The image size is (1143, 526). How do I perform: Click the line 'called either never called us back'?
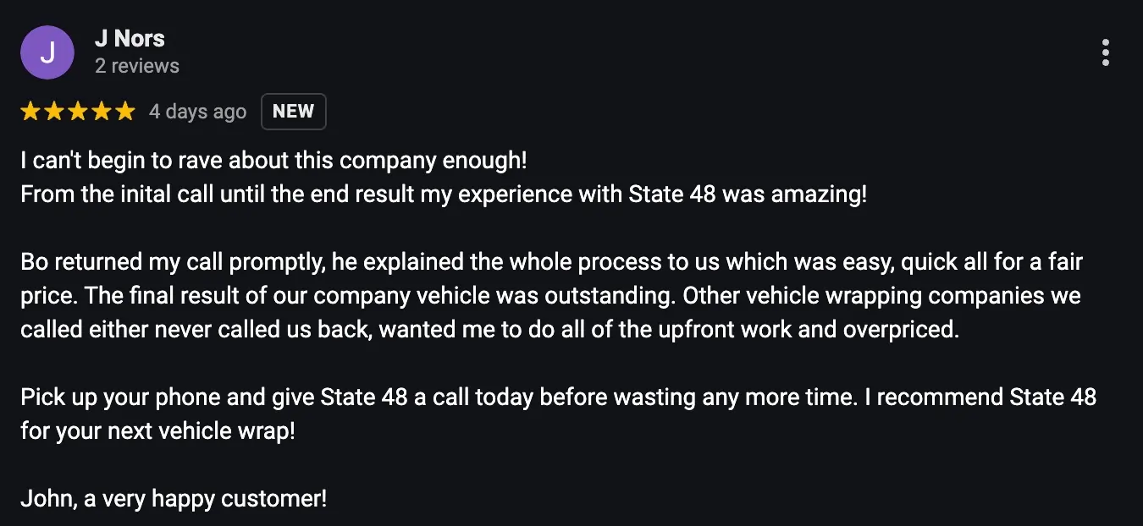coord(490,330)
